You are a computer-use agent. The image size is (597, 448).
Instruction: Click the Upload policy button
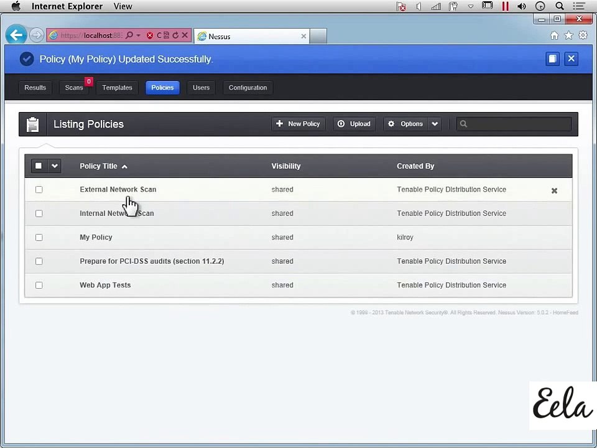coord(354,124)
